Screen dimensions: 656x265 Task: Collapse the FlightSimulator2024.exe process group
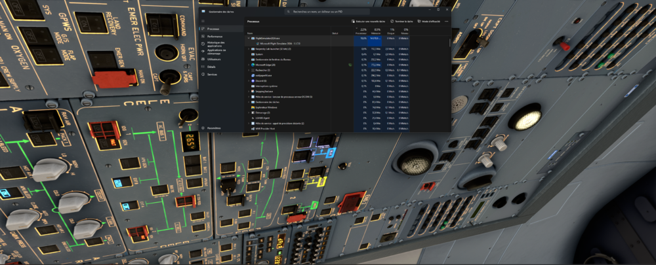pos(249,38)
